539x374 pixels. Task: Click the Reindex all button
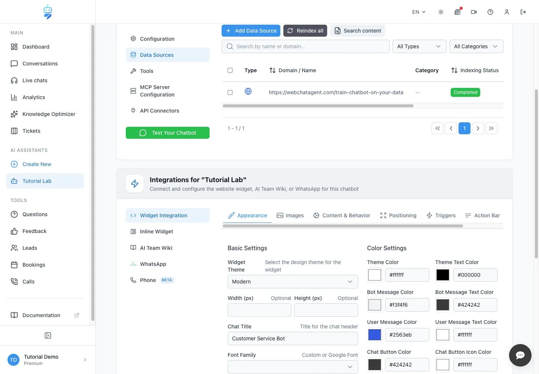[x=305, y=31]
